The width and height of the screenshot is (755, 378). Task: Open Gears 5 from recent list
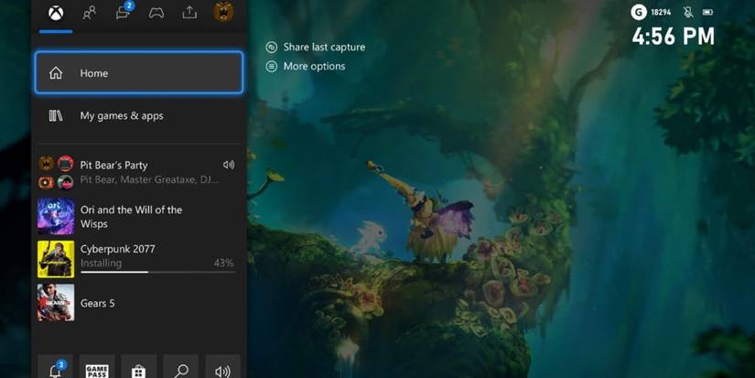click(139, 302)
